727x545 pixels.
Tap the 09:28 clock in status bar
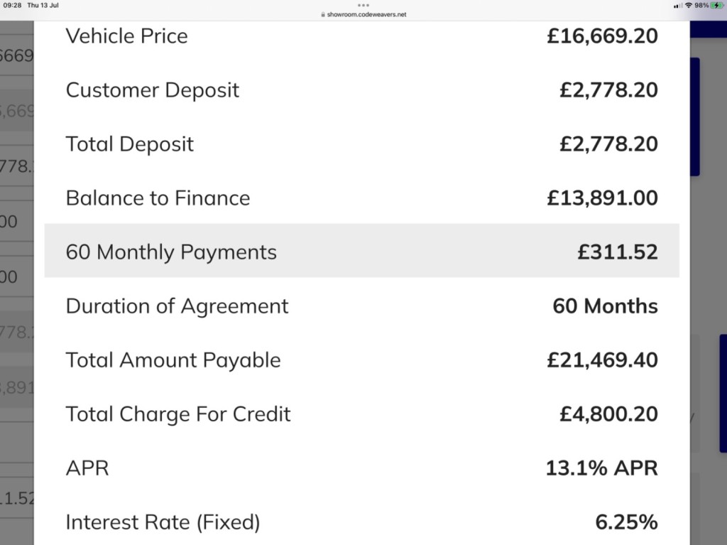click(12, 5)
